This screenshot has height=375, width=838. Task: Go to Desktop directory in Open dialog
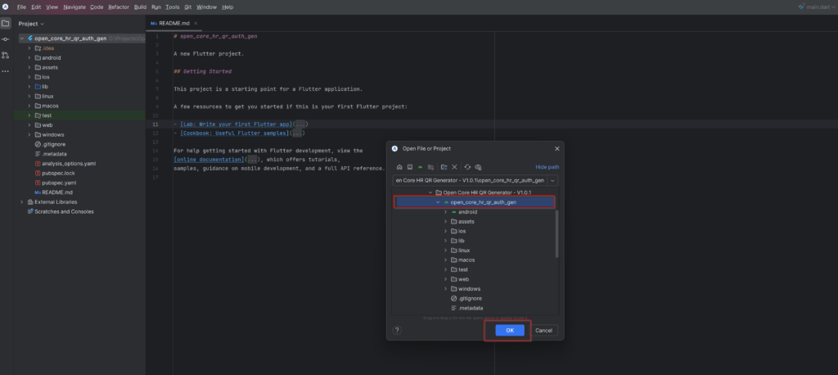[410, 167]
